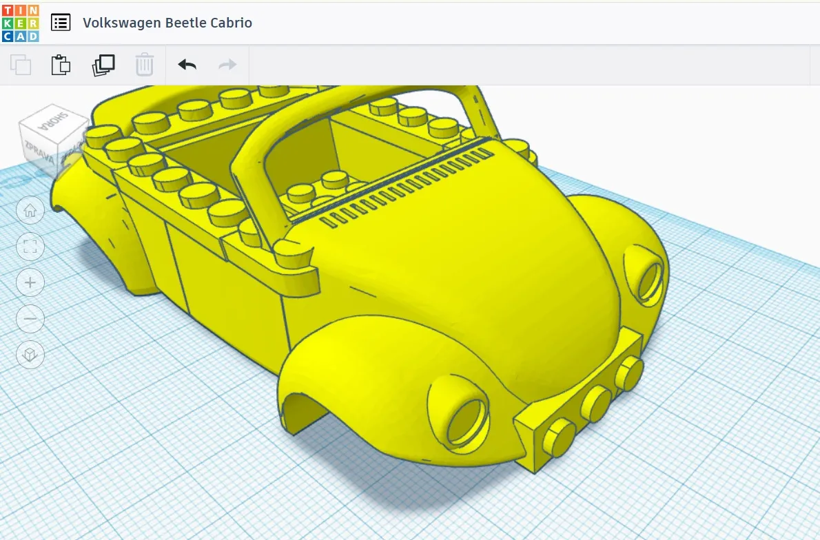Click the Delete trash icon
Screen dimensions: 820x540
coord(145,64)
